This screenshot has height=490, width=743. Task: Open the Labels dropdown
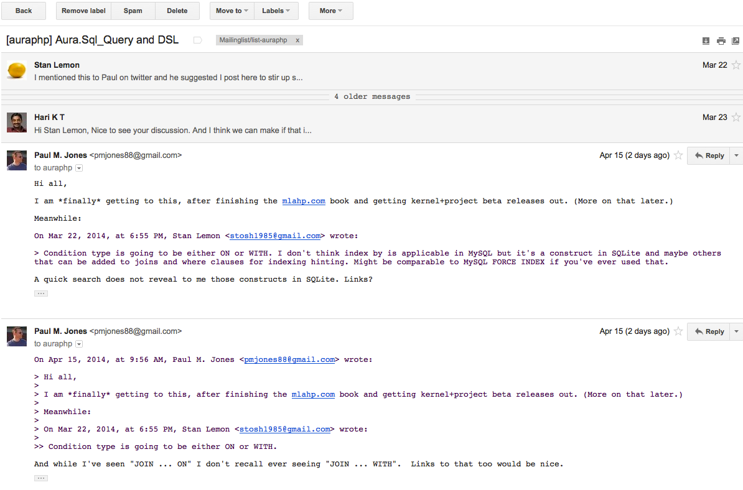[x=276, y=11]
